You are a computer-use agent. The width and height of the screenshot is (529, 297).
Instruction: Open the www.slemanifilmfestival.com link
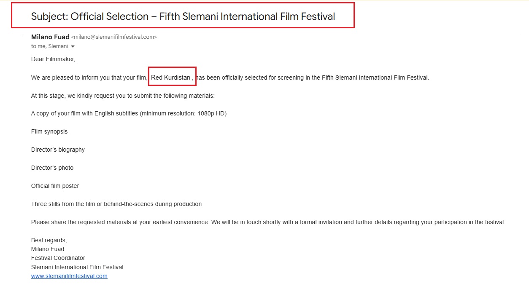[69, 276]
